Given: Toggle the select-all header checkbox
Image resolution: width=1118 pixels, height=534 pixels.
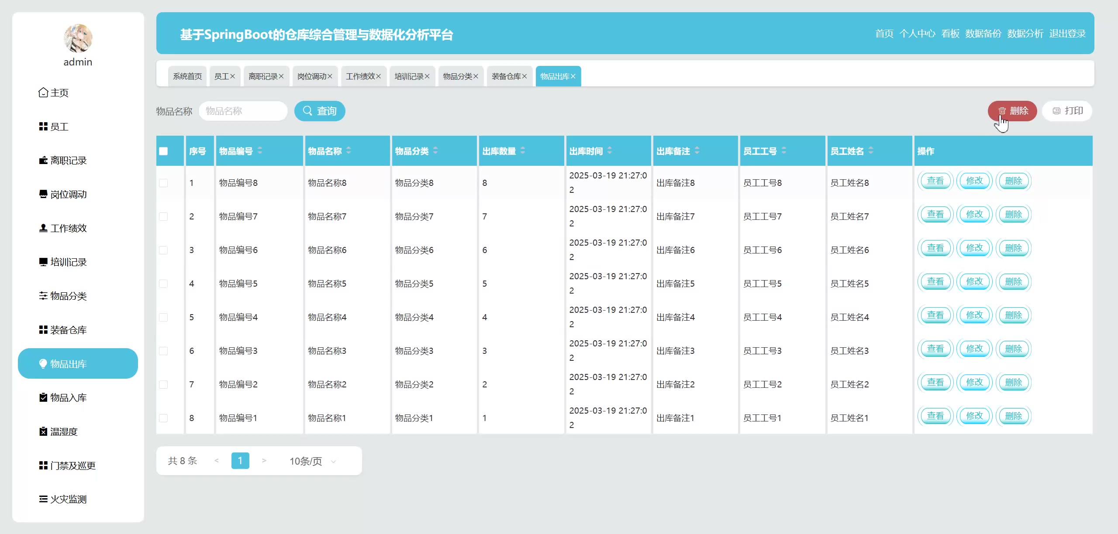Looking at the screenshot, I should click(163, 151).
